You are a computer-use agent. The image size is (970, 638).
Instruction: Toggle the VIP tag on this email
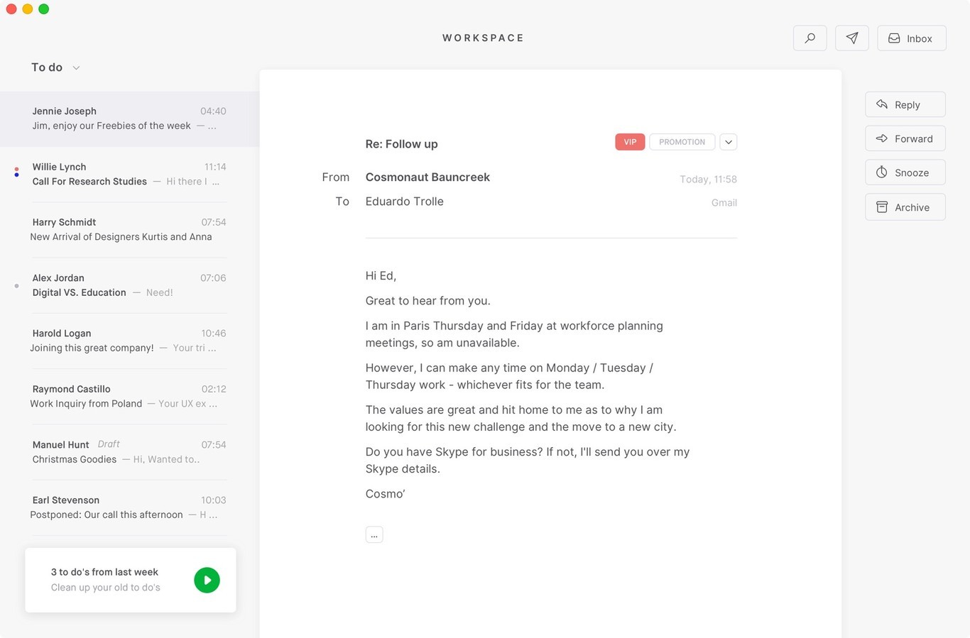click(x=629, y=142)
